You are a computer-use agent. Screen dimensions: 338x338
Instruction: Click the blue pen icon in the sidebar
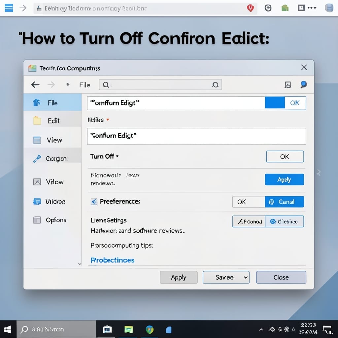(37, 158)
